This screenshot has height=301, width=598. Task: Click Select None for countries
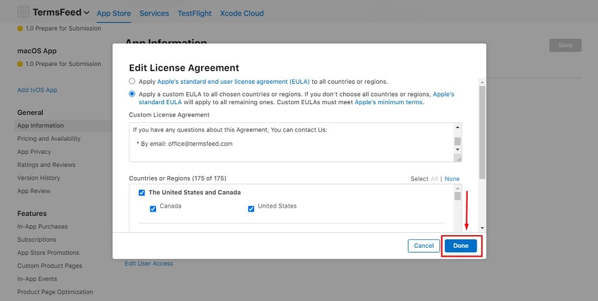pyautogui.click(x=452, y=178)
